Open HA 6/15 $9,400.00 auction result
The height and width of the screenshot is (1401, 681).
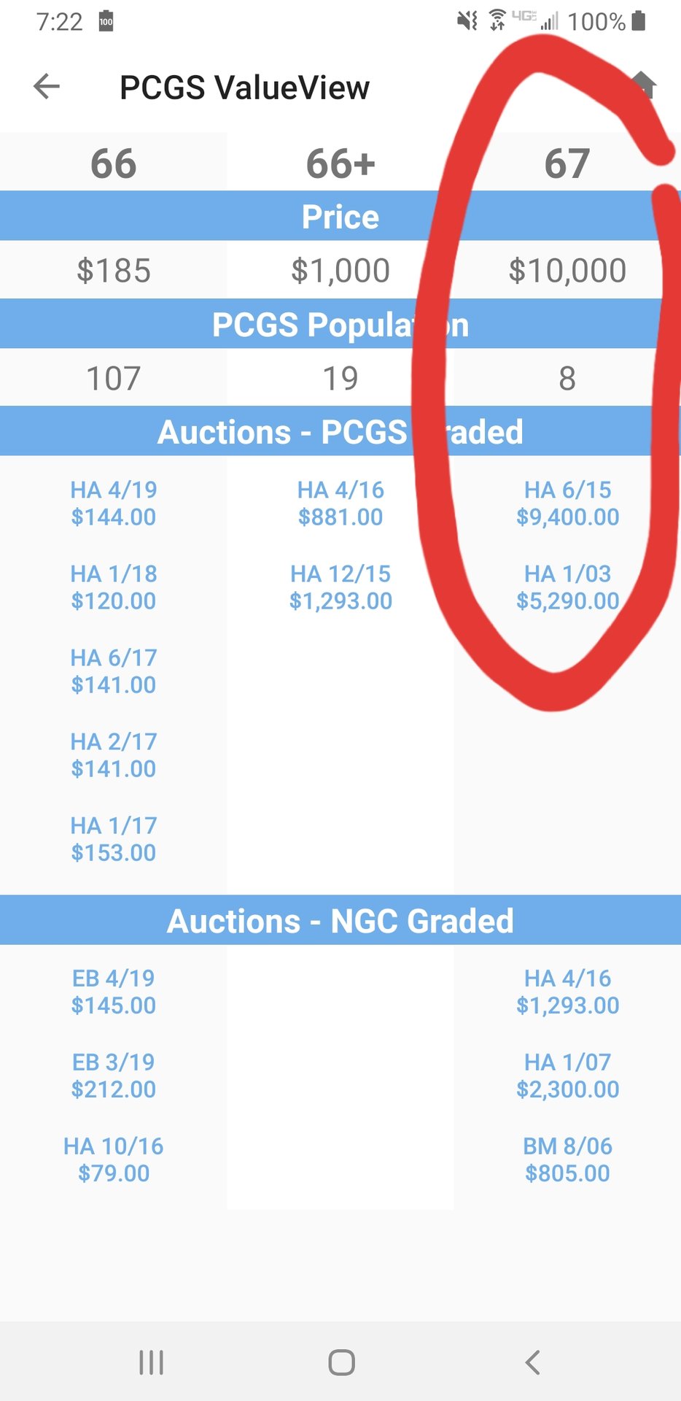(567, 503)
